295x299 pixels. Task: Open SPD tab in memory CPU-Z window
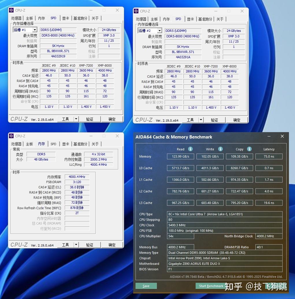pyautogui.click(x=53, y=144)
